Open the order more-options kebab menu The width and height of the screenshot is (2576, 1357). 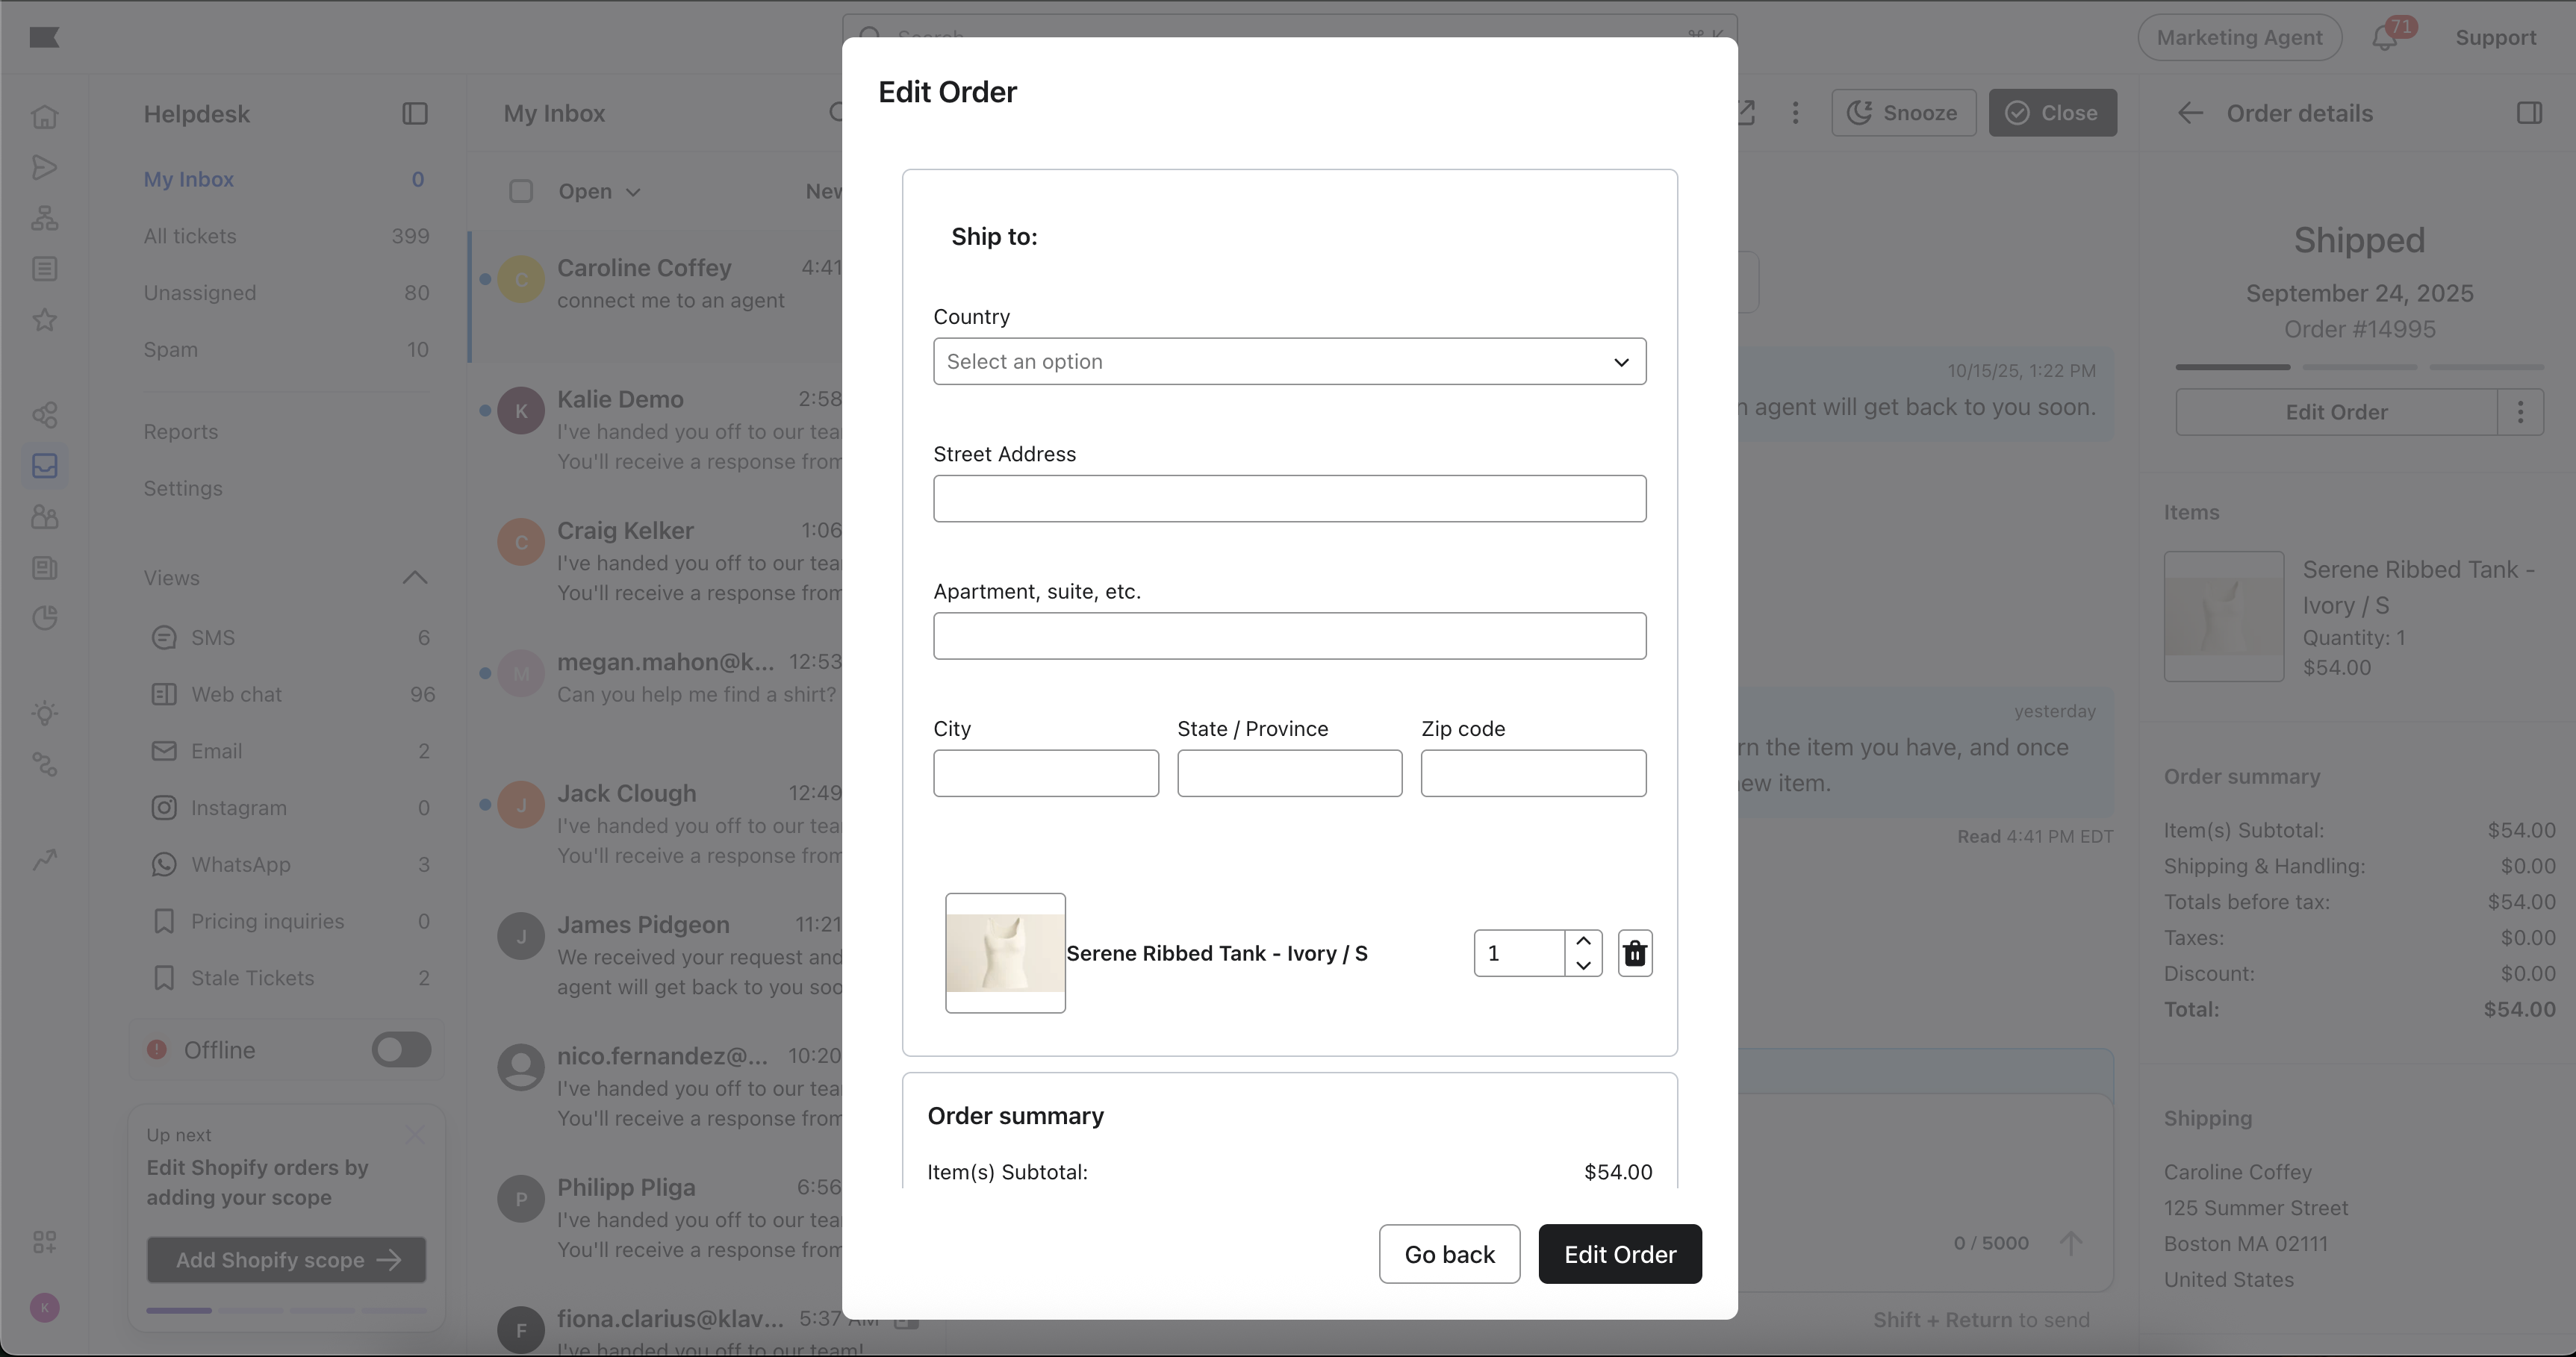coord(2520,412)
